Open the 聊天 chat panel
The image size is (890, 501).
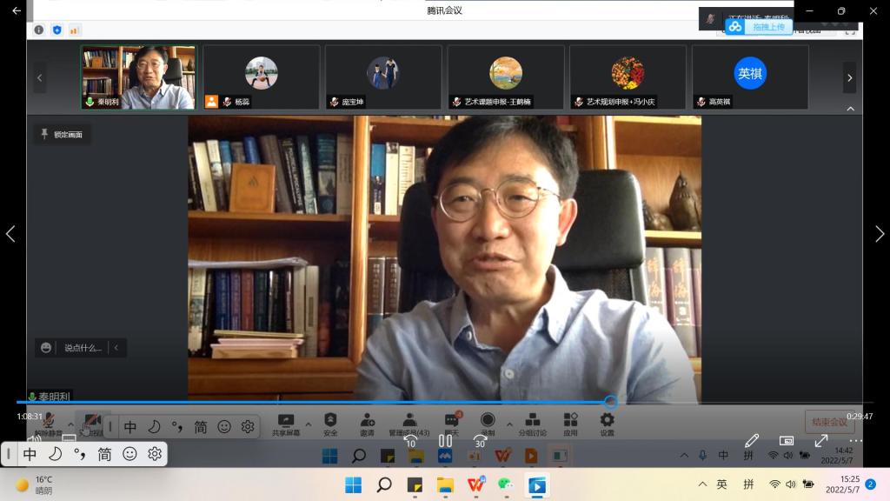[451, 423]
